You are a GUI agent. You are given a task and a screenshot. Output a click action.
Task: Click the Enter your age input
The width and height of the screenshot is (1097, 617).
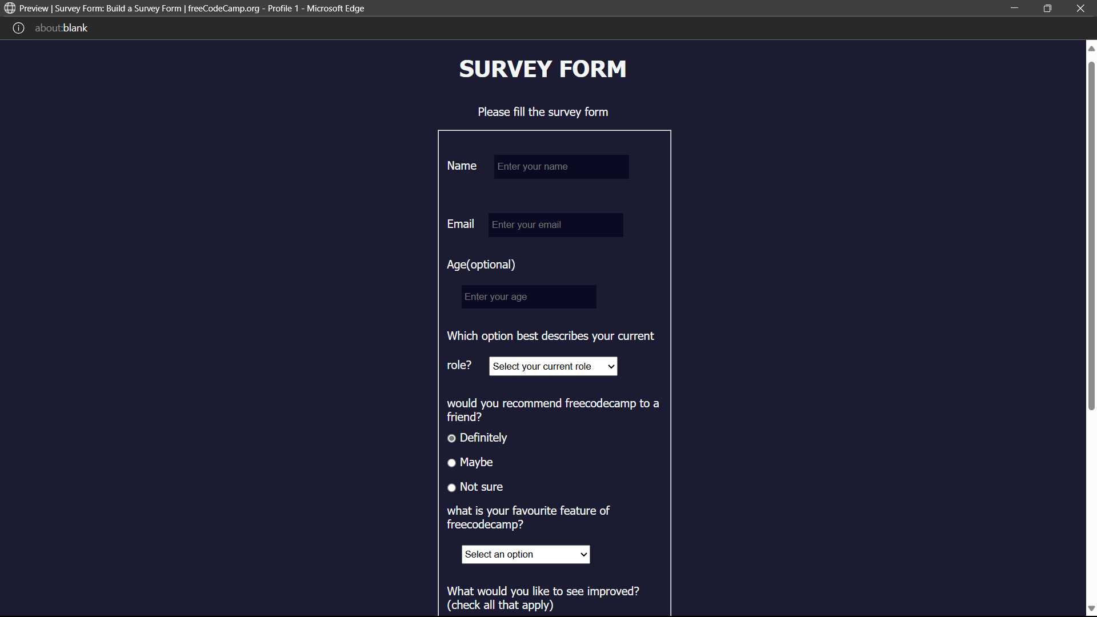pos(529,297)
